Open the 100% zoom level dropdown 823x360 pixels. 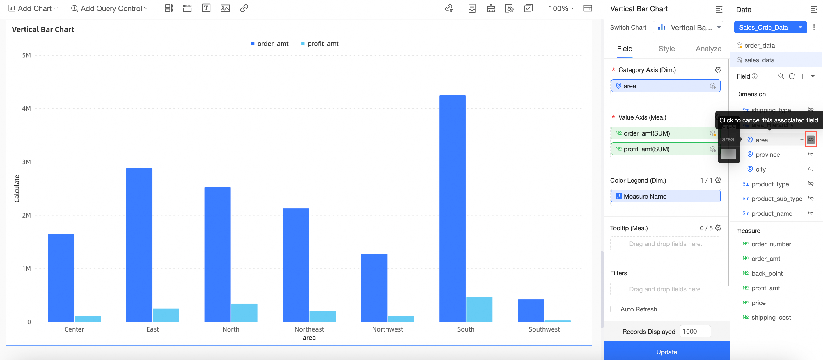tap(561, 9)
